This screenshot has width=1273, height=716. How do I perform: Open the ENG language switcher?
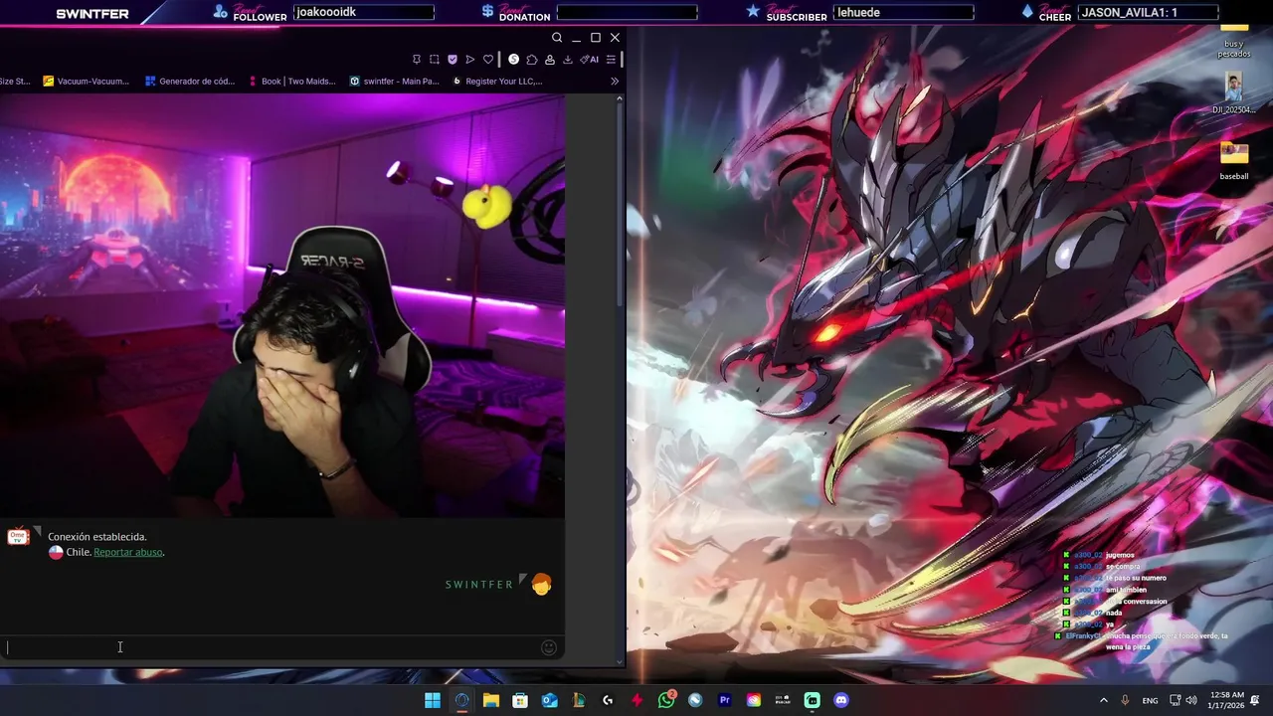pos(1150,700)
